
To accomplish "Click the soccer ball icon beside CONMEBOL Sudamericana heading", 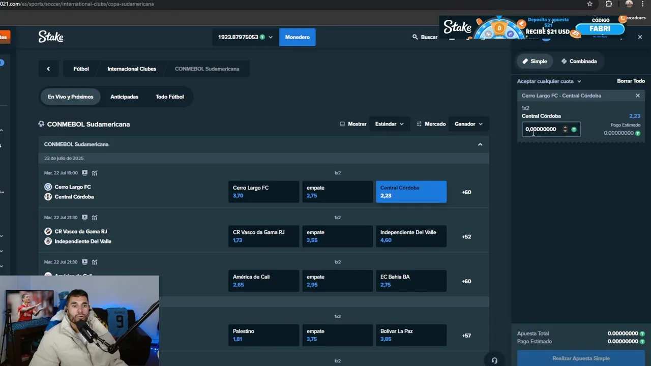I will click(x=41, y=124).
